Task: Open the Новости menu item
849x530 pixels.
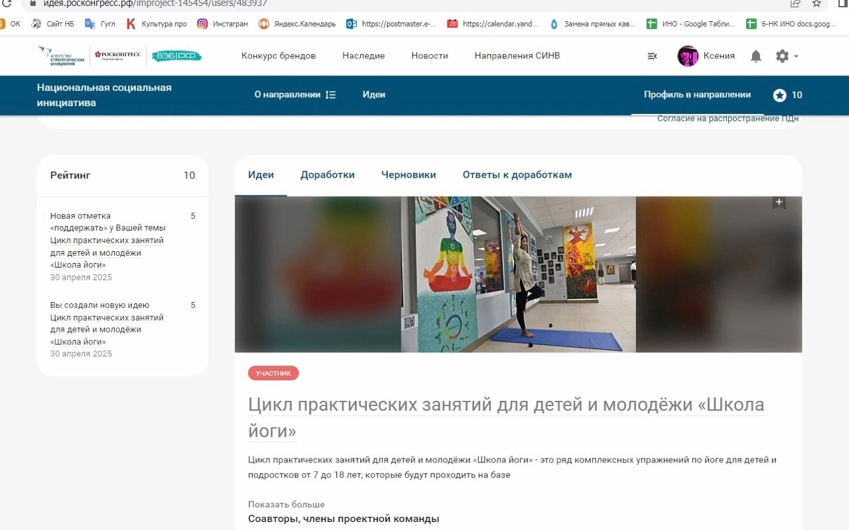Action: pos(429,56)
